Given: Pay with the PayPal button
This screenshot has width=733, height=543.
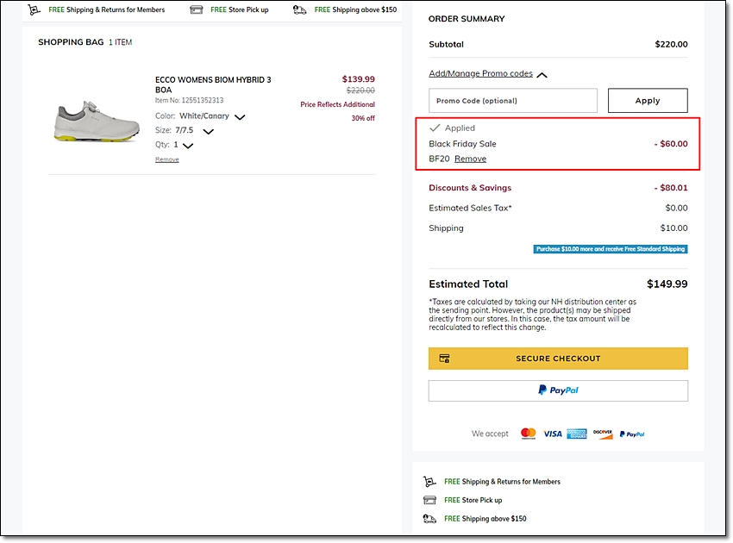Looking at the screenshot, I should (558, 390).
